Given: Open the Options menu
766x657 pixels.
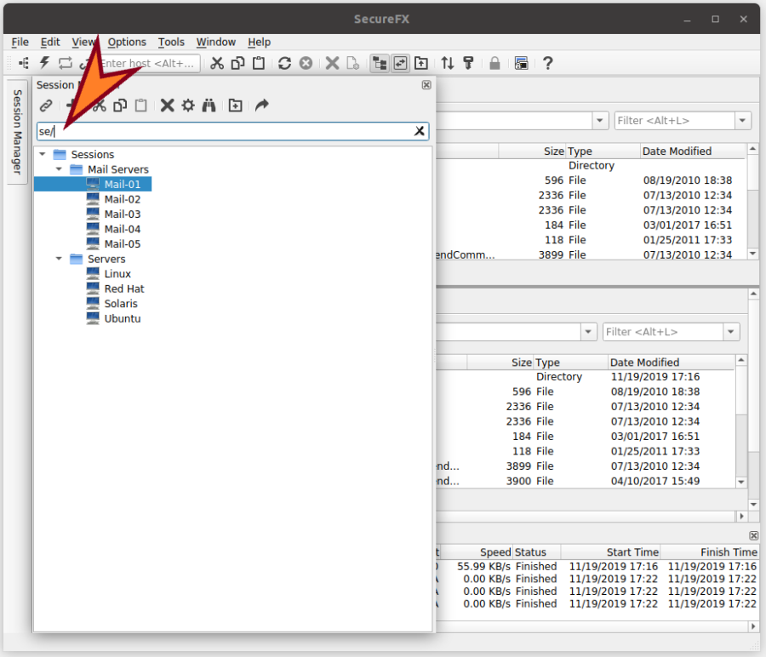Looking at the screenshot, I should tap(127, 42).
